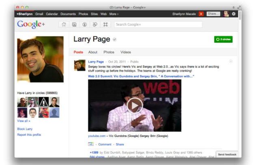254x165 pixels.
Task: Click Larry Page's large profile photo
Action: point(40,59)
